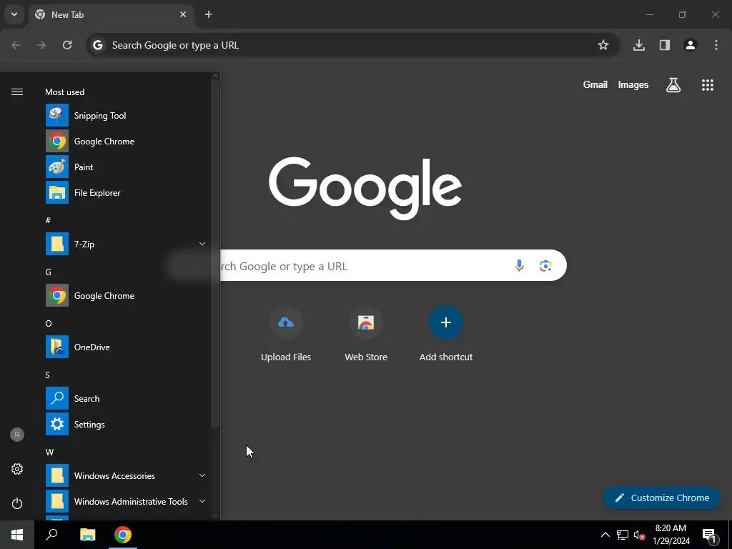Click the Add shortcut button

446,335
